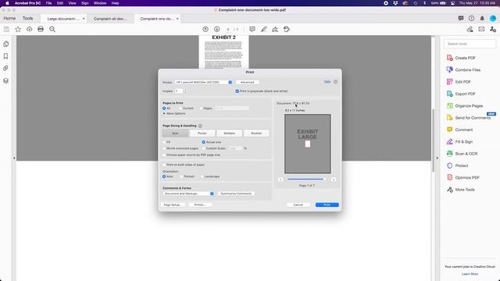The width and height of the screenshot is (500, 281).
Task: Click the Copies stepper arrows
Action: point(185,91)
